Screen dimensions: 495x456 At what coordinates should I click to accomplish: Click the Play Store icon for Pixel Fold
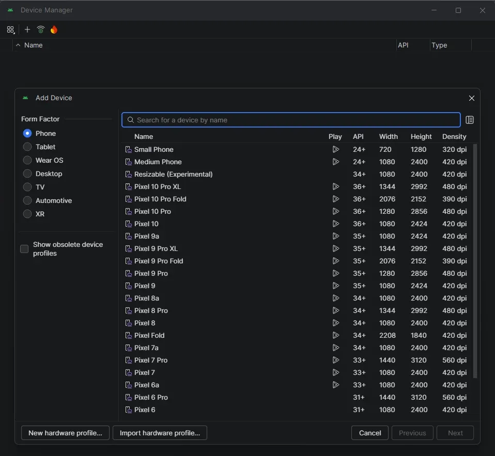coord(336,336)
